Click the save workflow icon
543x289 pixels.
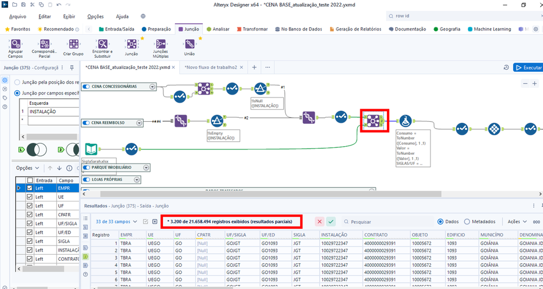point(23,5)
